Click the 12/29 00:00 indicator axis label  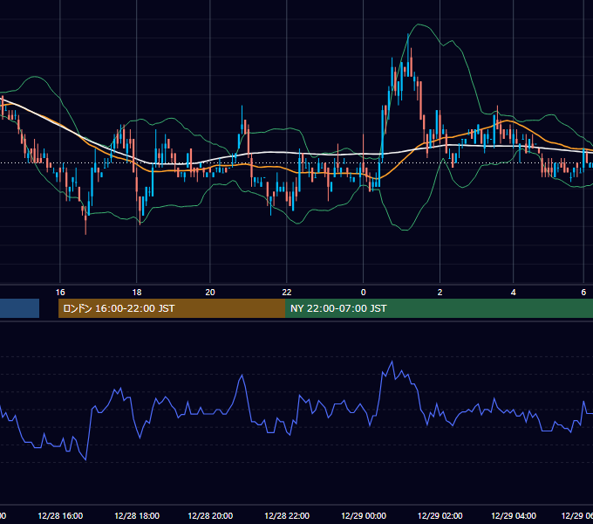[x=364, y=515]
